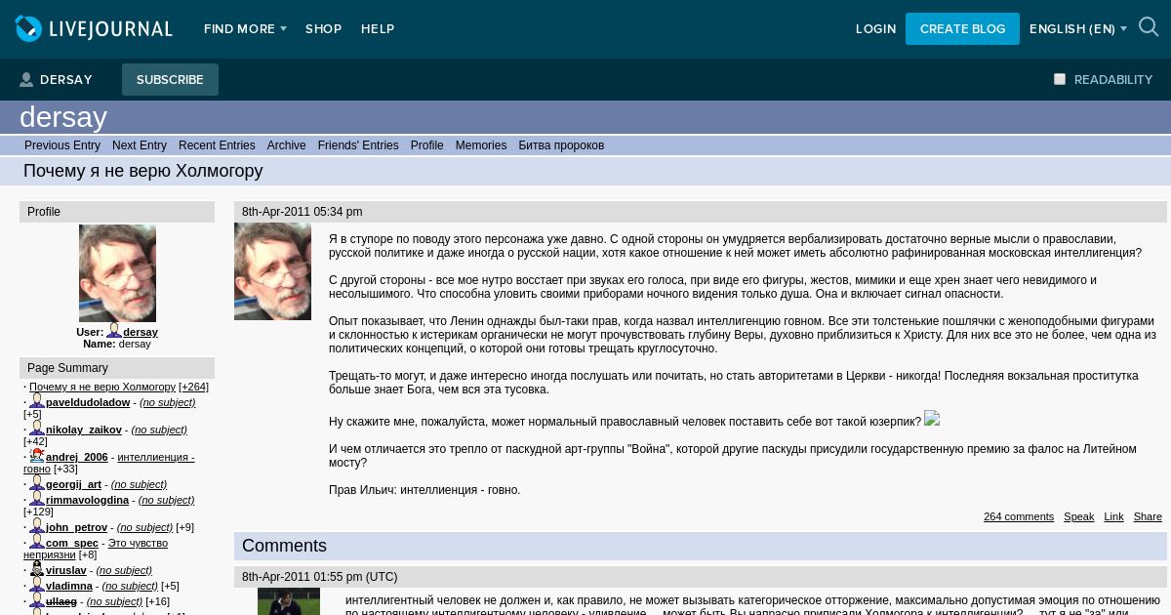Click the Create Blog button
Screen dimensions: 1171x615
pos(962,29)
